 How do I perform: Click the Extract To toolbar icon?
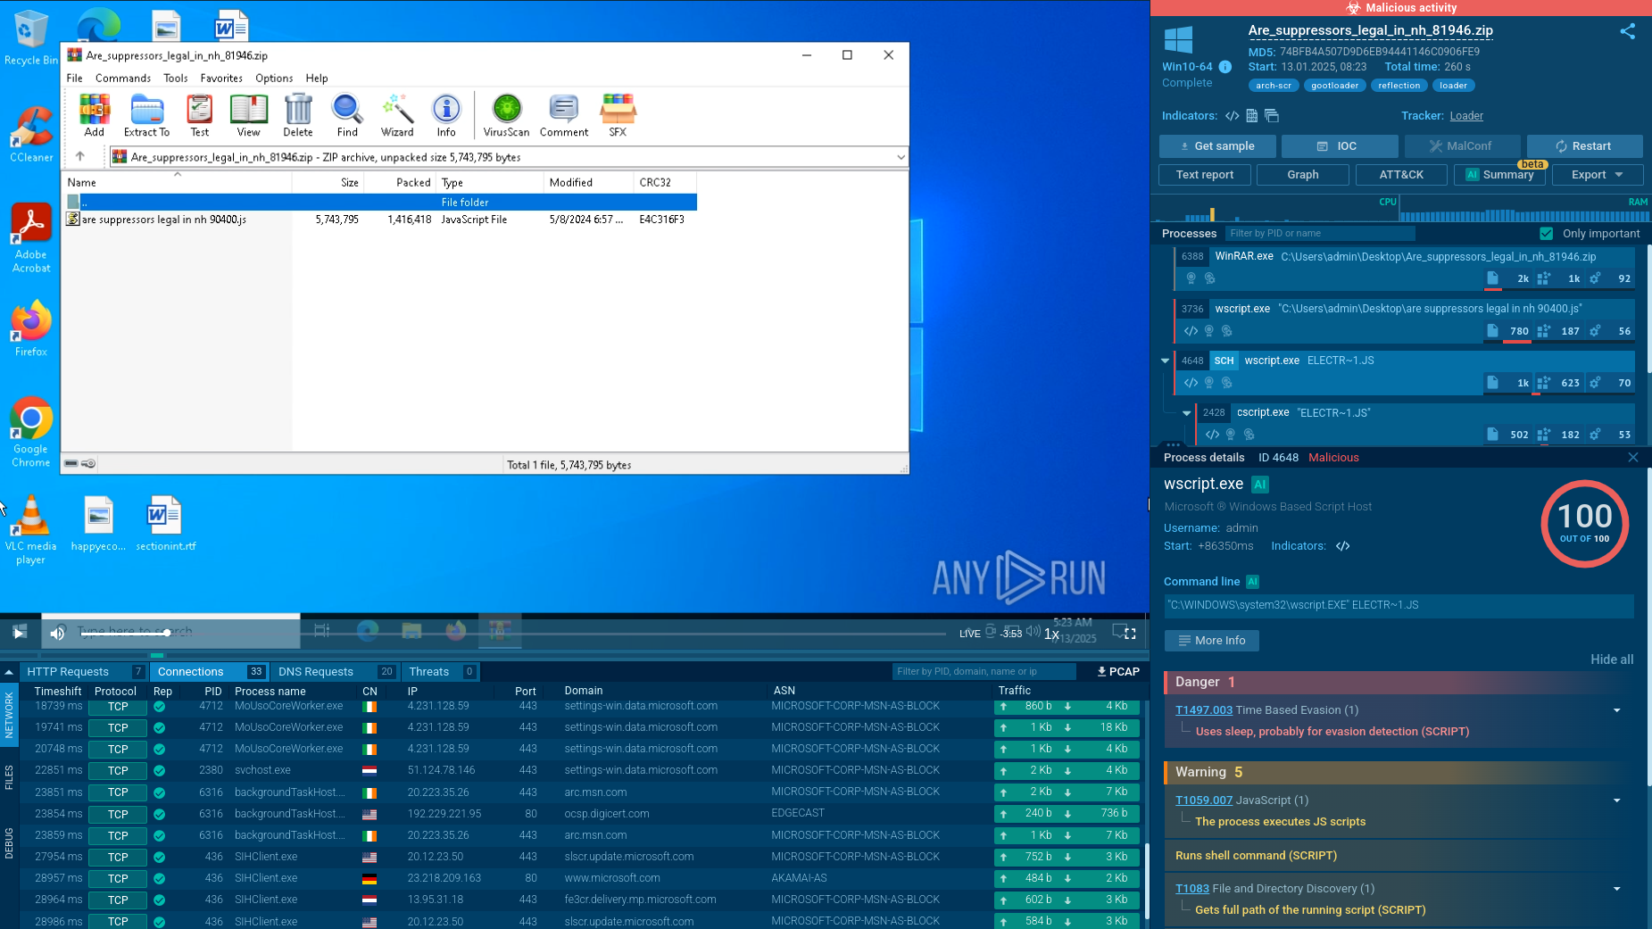(146, 116)
